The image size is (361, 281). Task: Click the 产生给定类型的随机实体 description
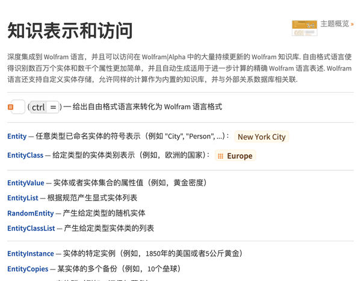[104, 213]
